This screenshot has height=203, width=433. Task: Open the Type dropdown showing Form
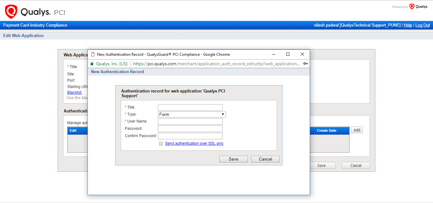pyautogui.click(x=223, y=114)
